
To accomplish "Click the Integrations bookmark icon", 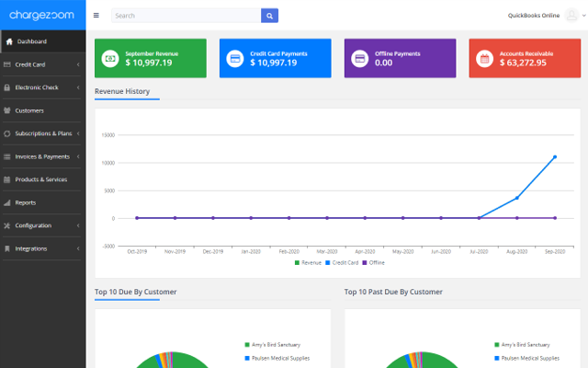I will [x=6, y=248].
